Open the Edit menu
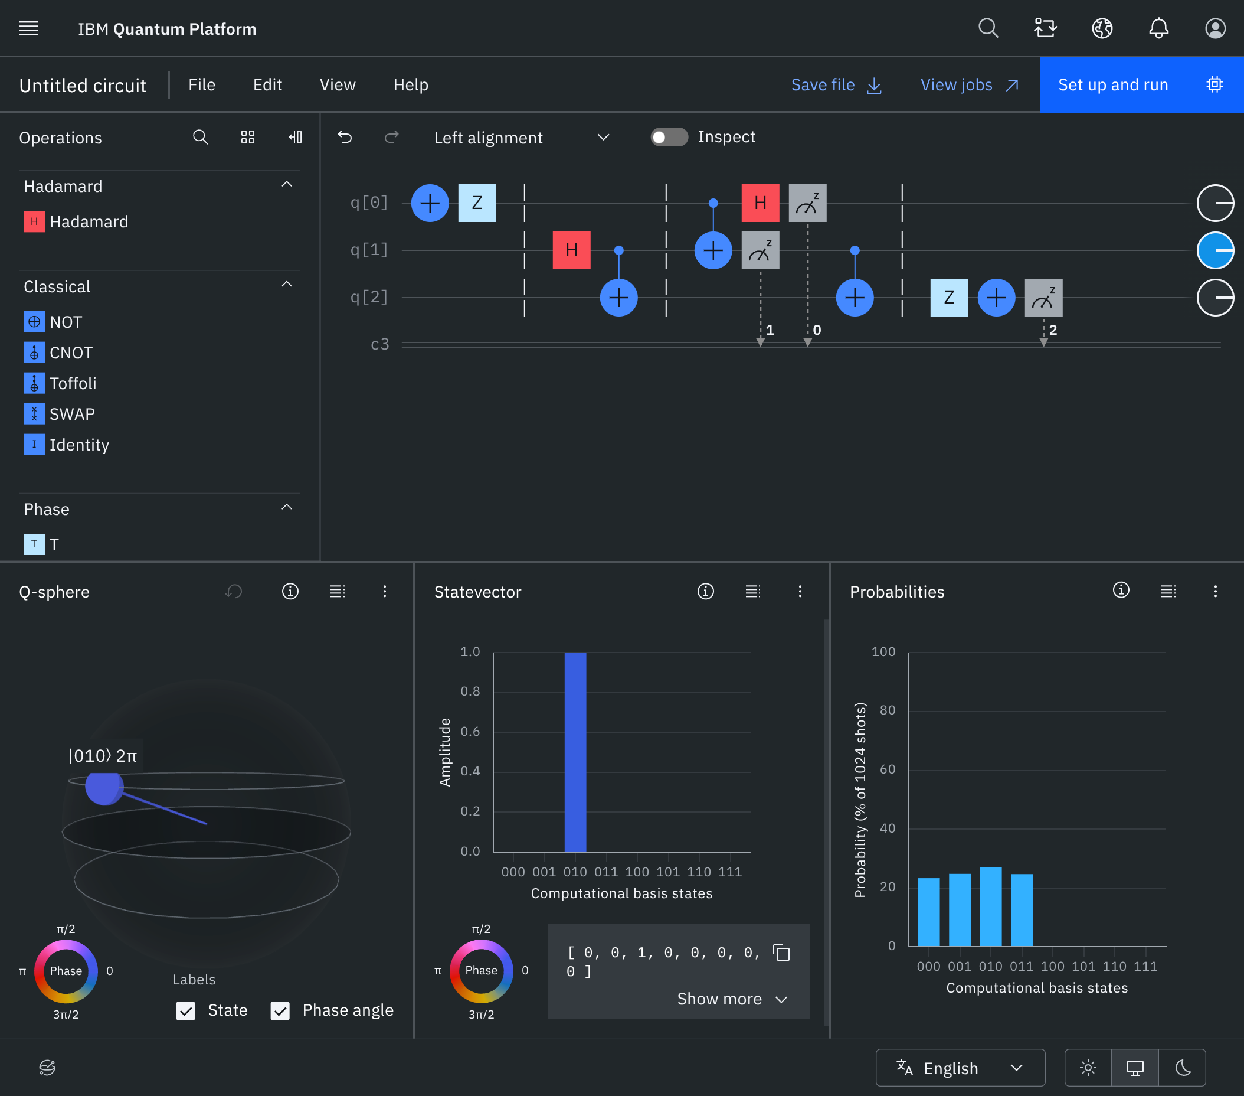 click(268, 84)
